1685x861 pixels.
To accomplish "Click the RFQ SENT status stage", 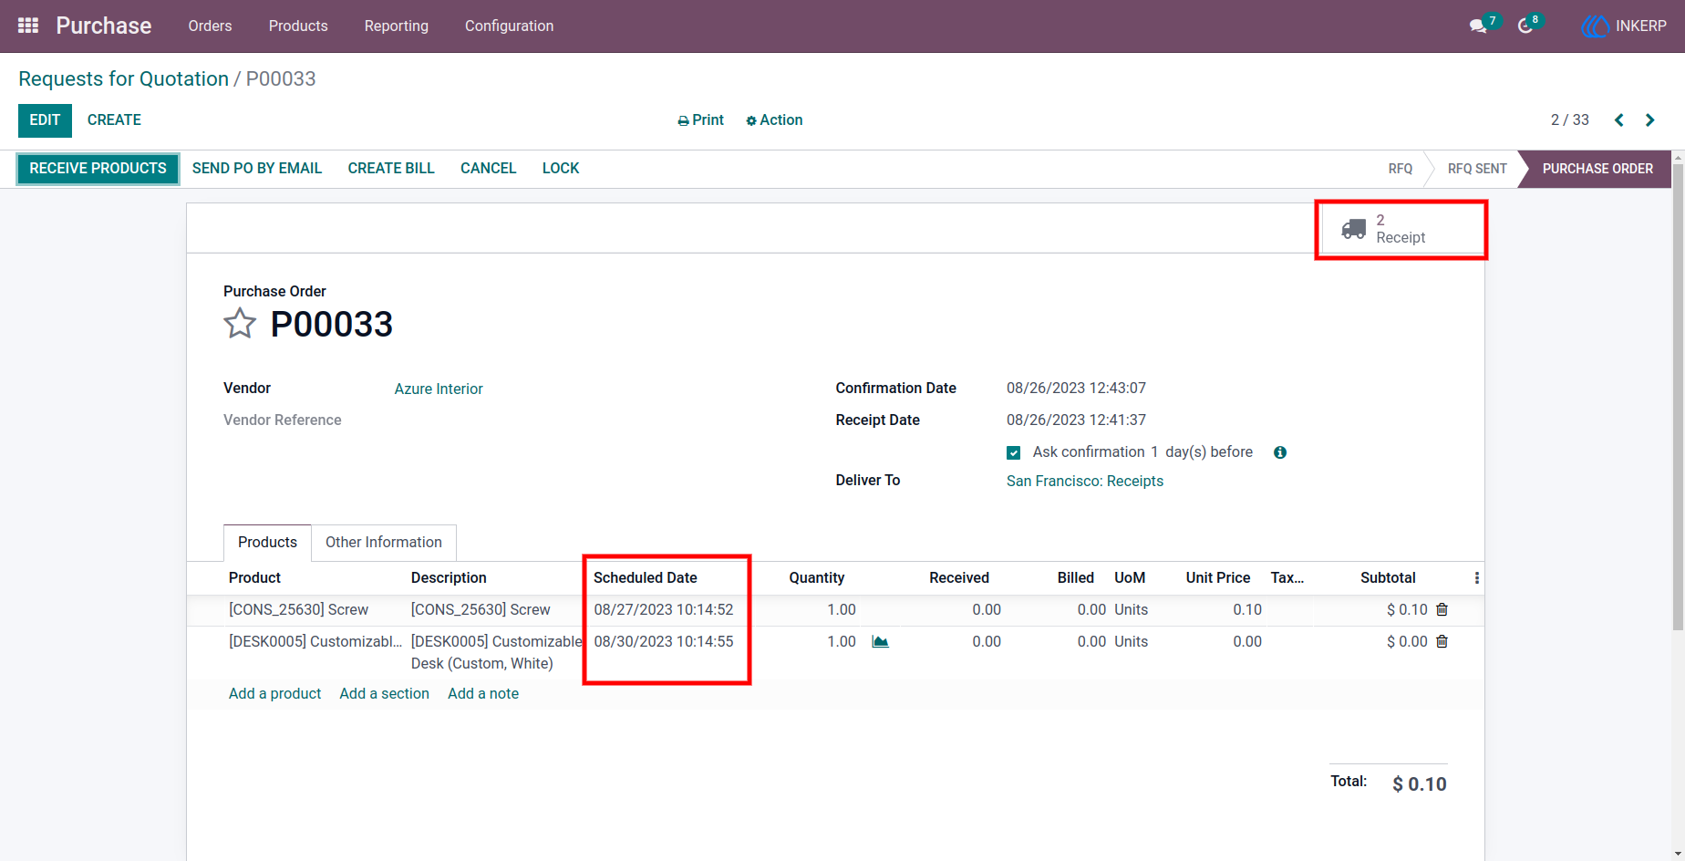I will (1477, 170).
